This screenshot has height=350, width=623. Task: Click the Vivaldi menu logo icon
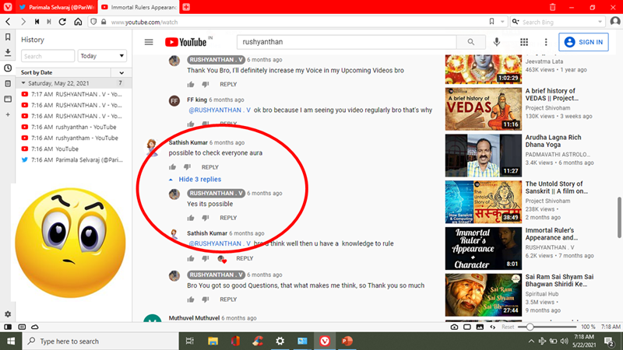pos(8,7)
